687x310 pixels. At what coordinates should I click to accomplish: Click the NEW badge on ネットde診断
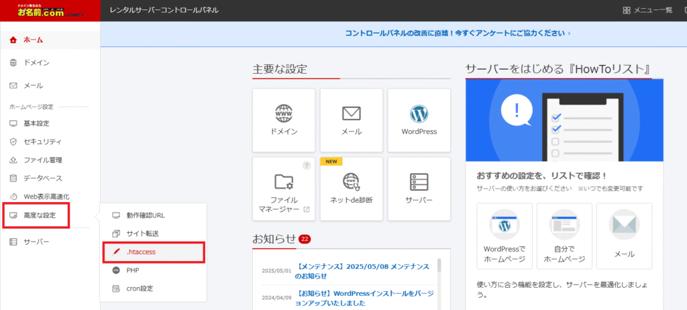point(331,161)
